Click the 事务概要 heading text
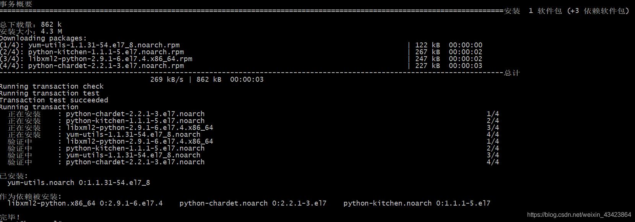Image resolution: width=635 pixels, height=222 pixels. tap(16, 4)
